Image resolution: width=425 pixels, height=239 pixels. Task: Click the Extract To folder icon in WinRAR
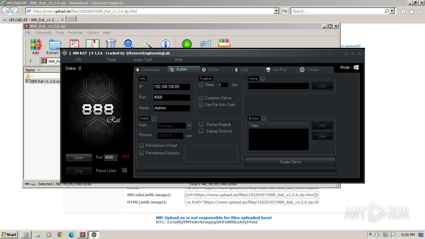click(x=55, y=44)
